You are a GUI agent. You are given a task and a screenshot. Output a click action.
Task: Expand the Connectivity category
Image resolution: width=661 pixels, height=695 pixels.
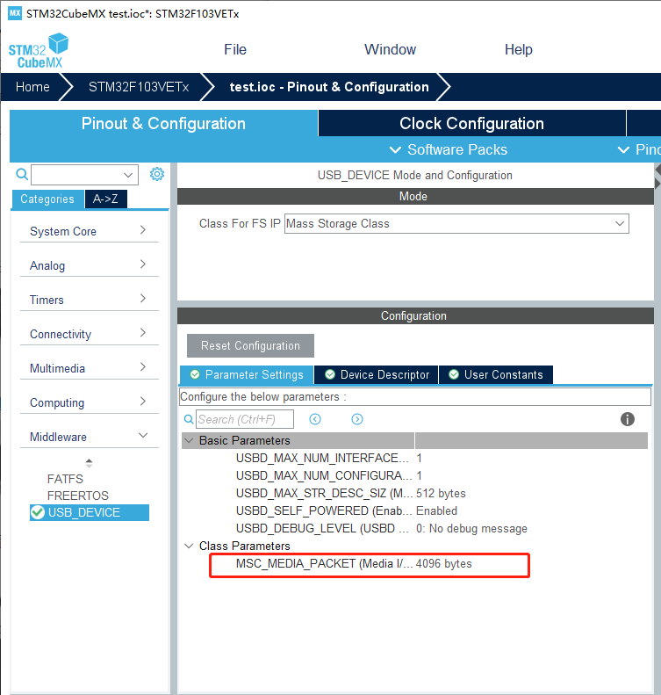[89, 334]
